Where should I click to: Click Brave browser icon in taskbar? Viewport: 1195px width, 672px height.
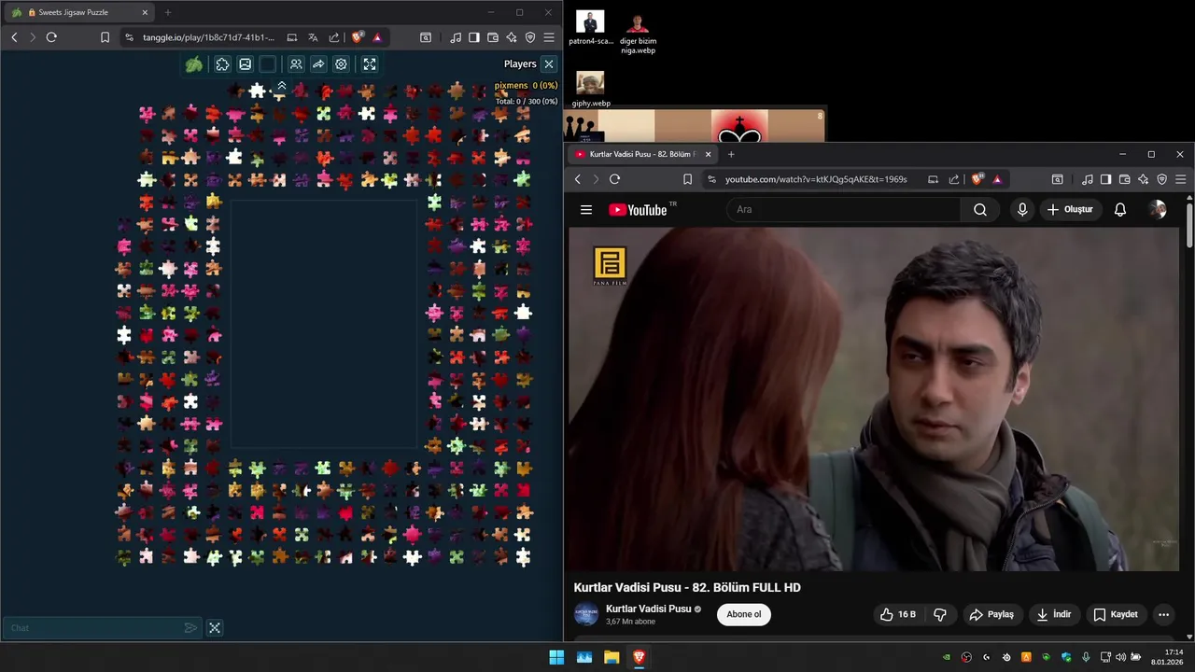639,657
